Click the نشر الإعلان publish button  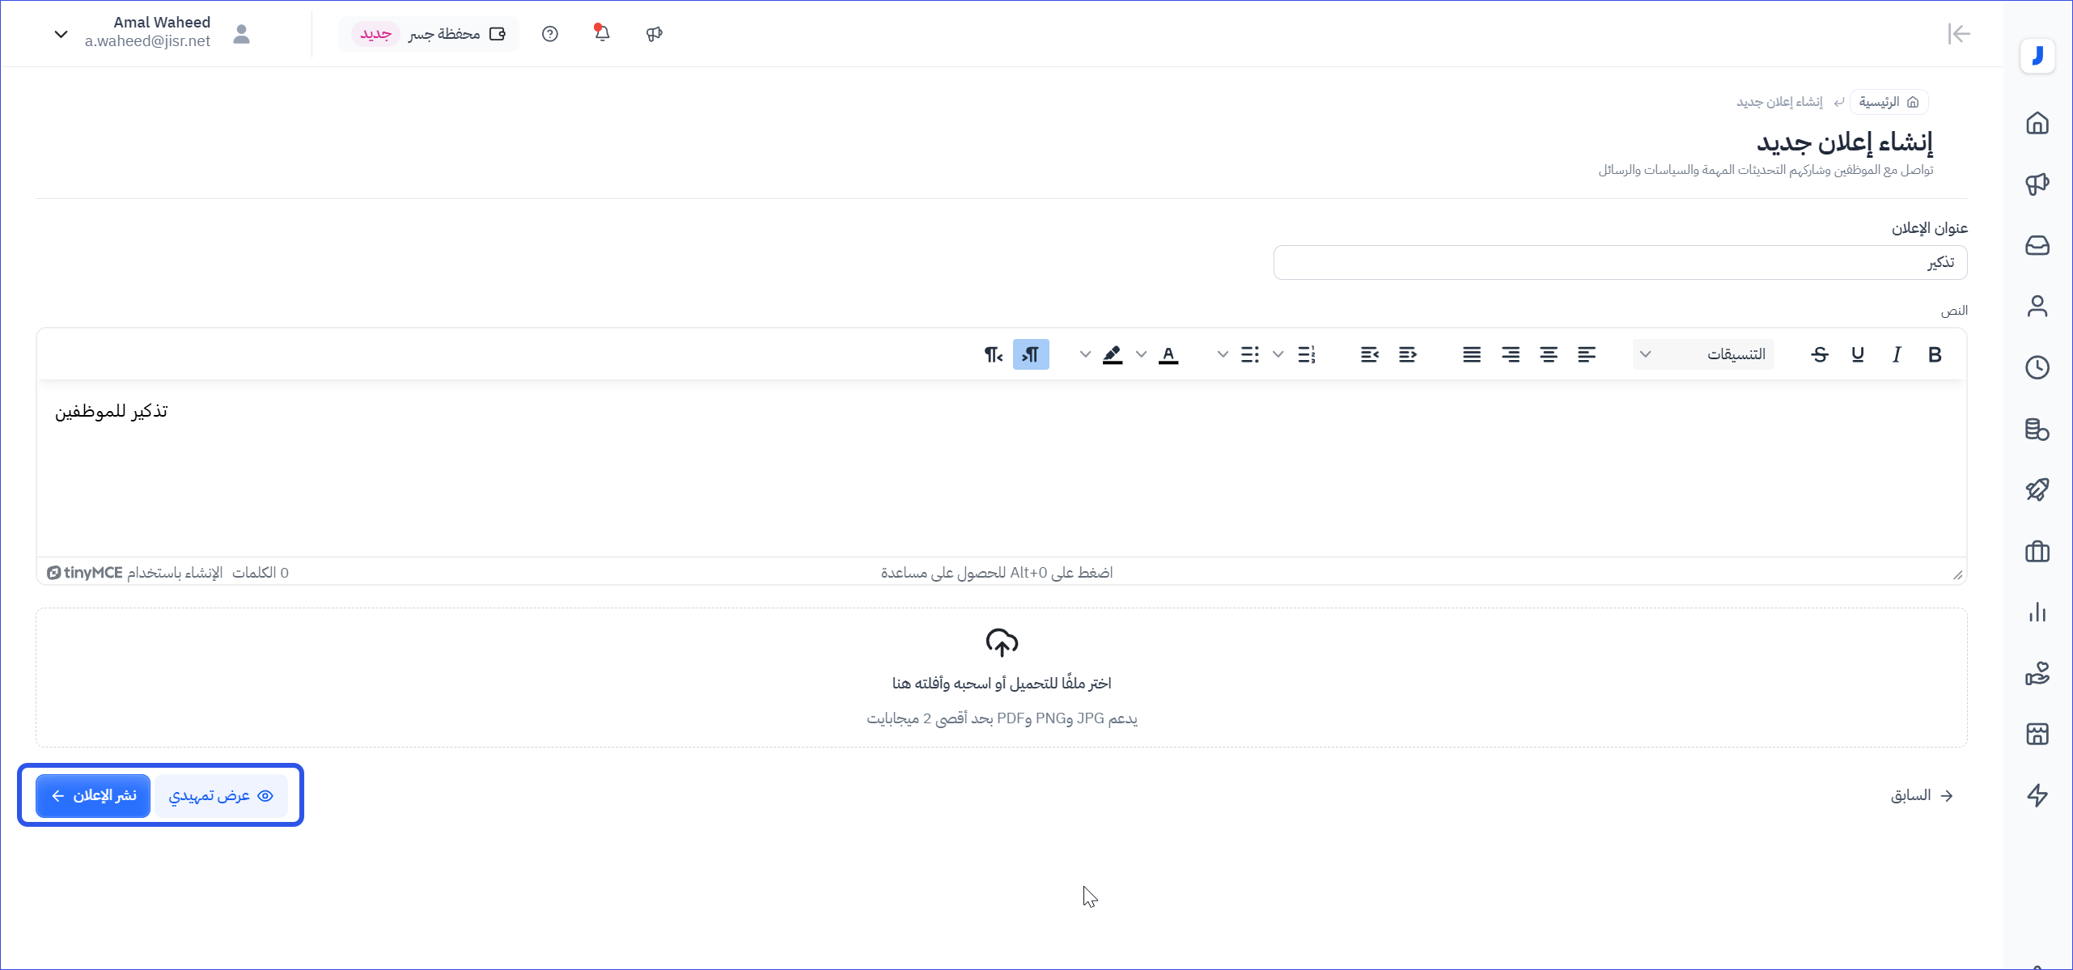click(93, 795)
